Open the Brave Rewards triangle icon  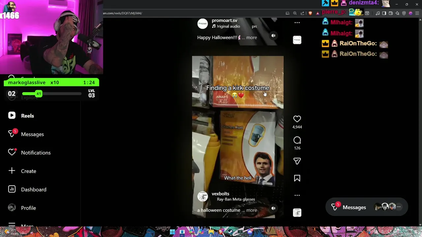(x=317, y=13)
